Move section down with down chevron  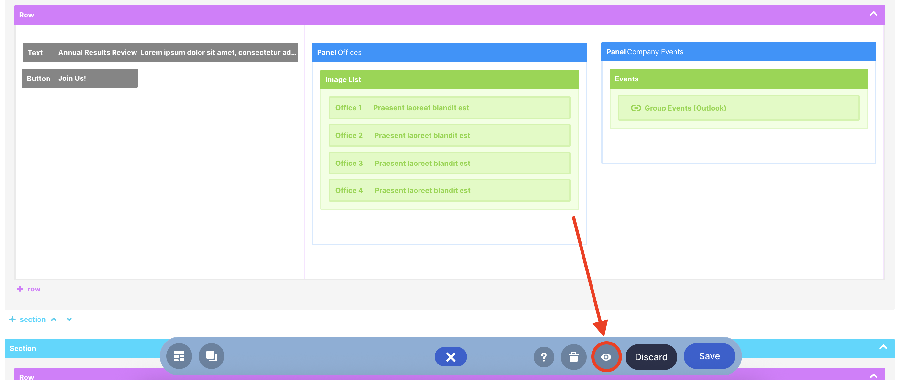[x=69, y=319]
